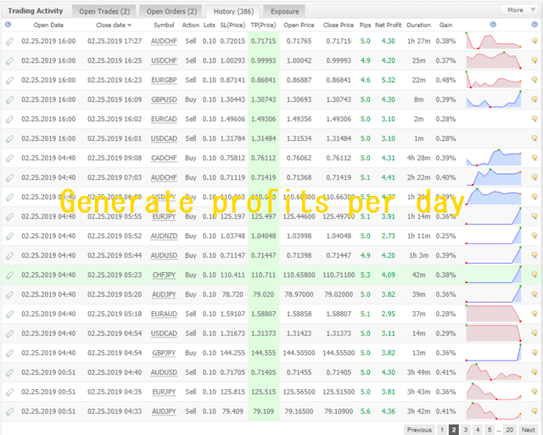543x435 pixels.
Task: Open comment bubble for the EURAUD trade
Action: 535,314
